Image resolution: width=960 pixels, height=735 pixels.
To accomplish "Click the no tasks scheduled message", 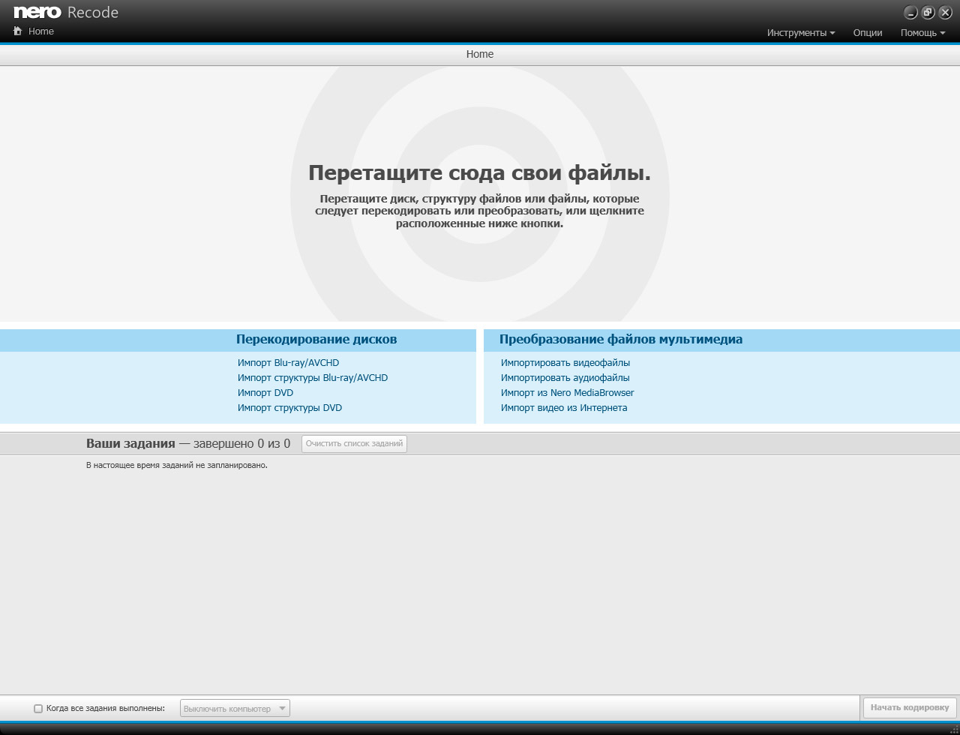I will pos(177,465).
